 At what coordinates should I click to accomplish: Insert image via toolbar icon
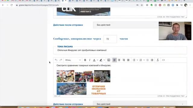click(x=109, y=60)
